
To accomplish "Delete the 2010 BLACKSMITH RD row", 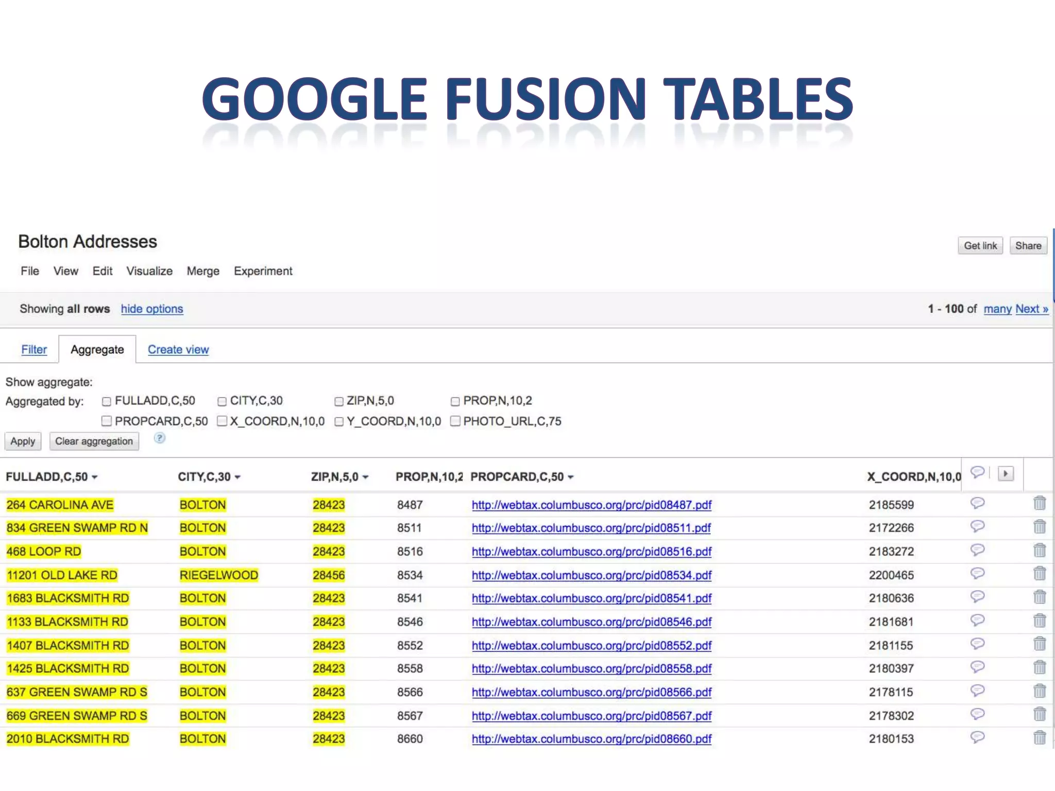I will (1039, 738).
